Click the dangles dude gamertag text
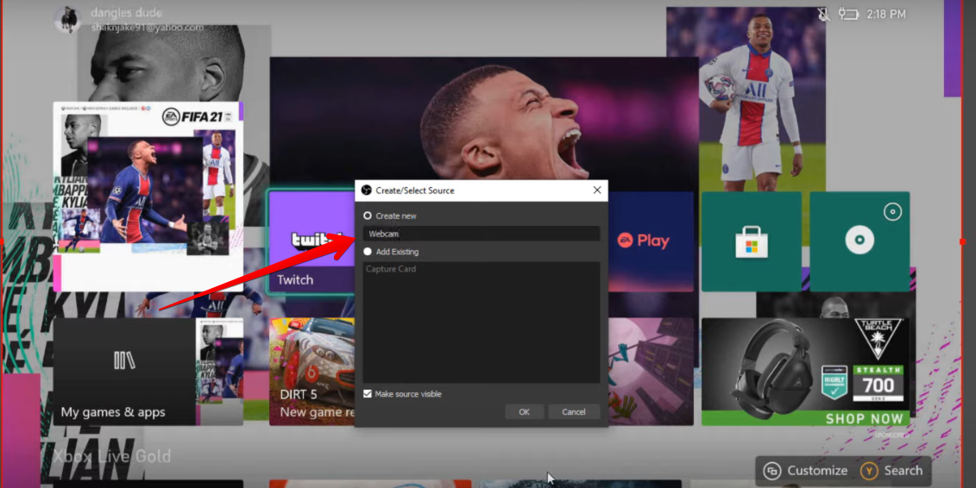 pos(126,12)
